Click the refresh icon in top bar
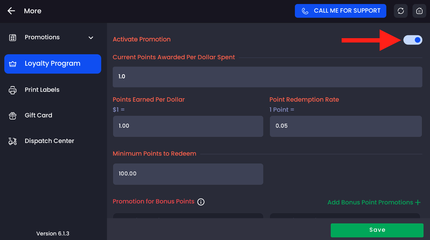This screenshot has height=240, width=430. (x=401, y=11)
